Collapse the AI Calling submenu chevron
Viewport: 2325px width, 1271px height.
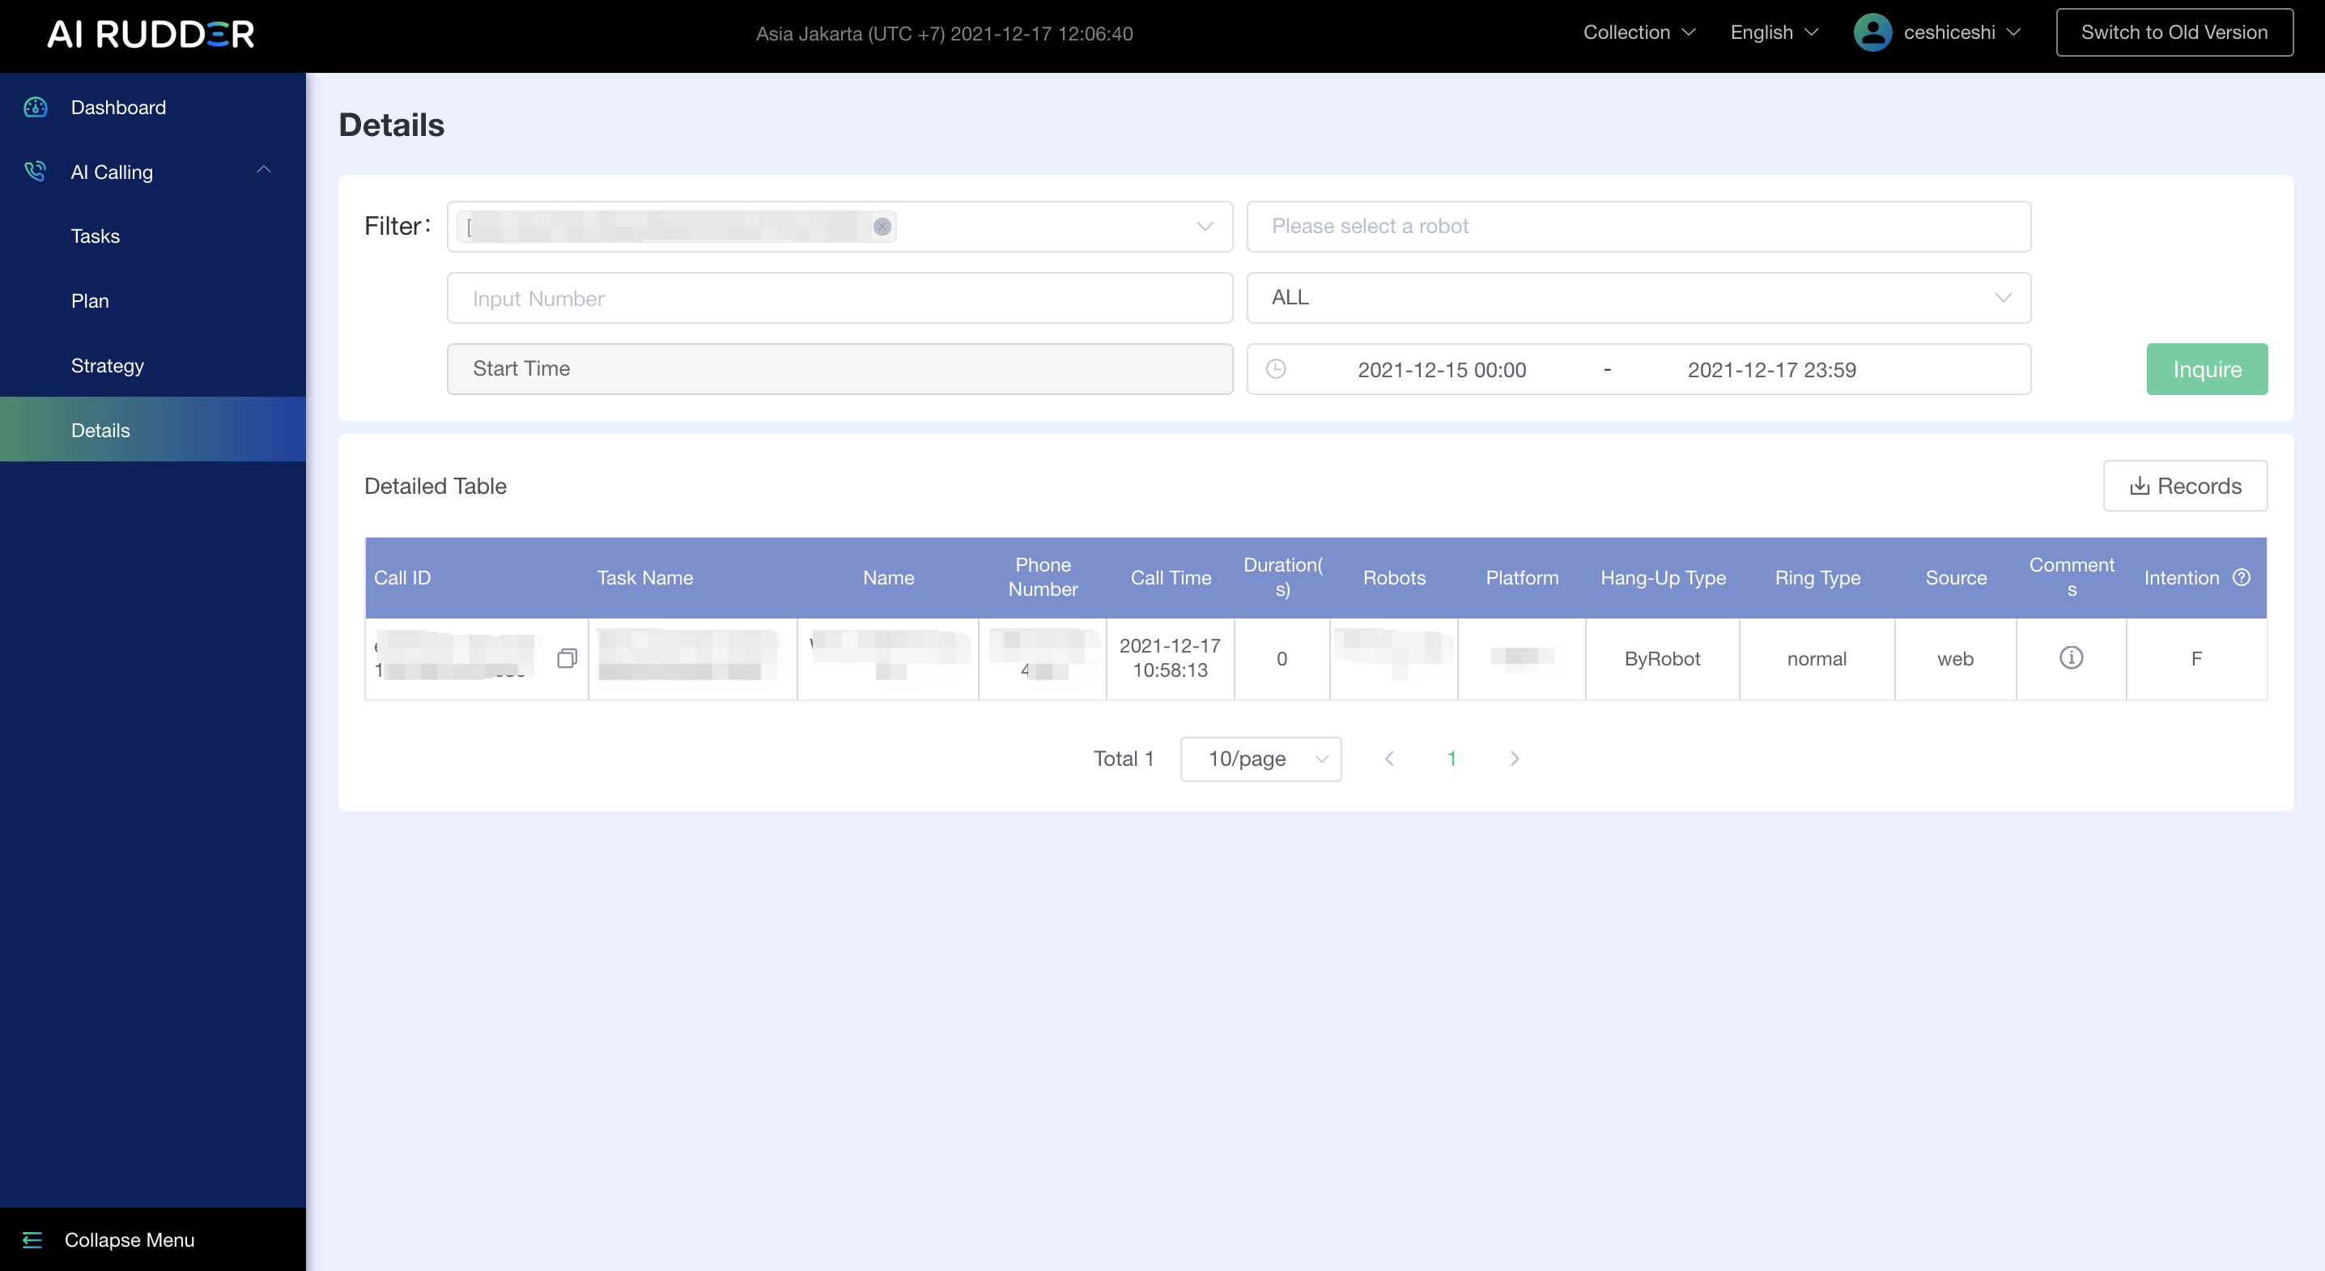point(264,170)
